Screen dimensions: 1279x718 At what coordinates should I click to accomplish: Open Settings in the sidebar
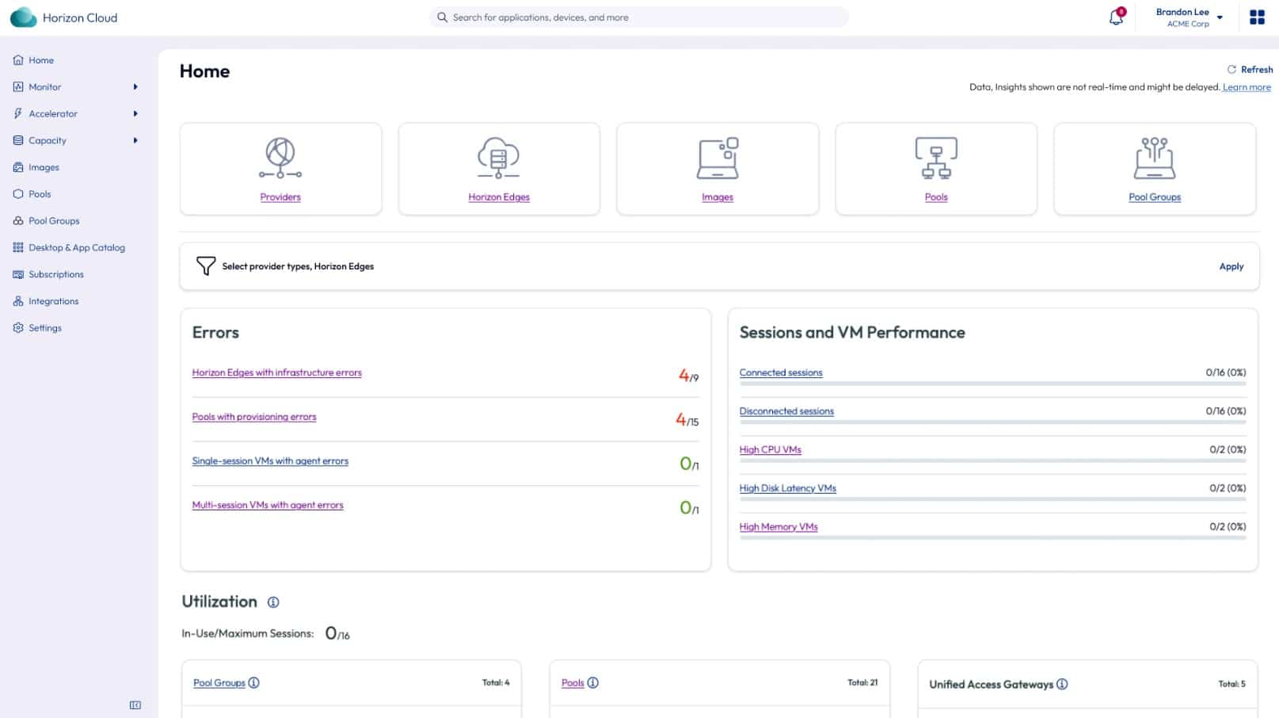coord(45,328)
